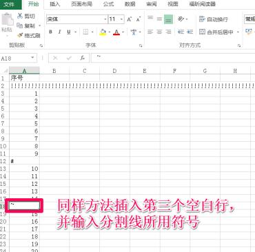Click the middle align icon
This screenshot has height=252, width=255.
click(159, 19)
